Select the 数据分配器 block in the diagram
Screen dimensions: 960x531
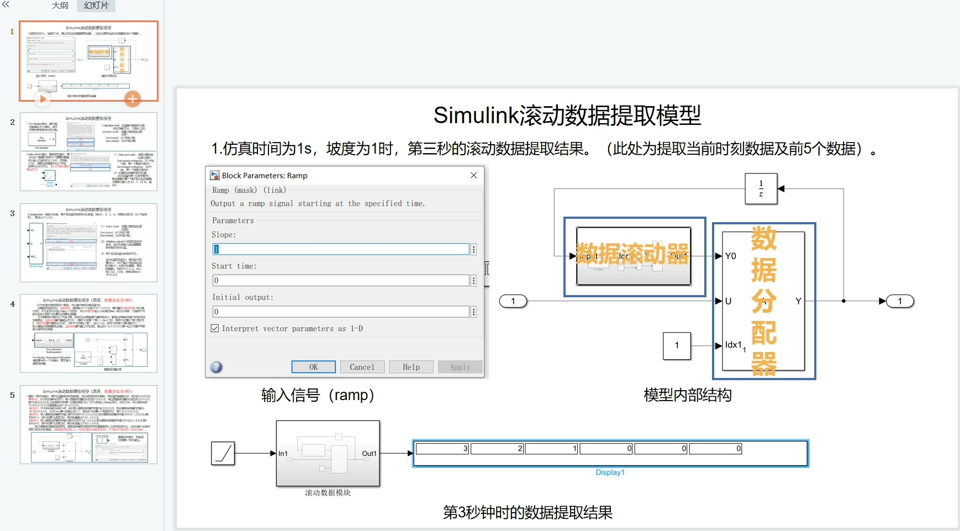coord(764,301)
